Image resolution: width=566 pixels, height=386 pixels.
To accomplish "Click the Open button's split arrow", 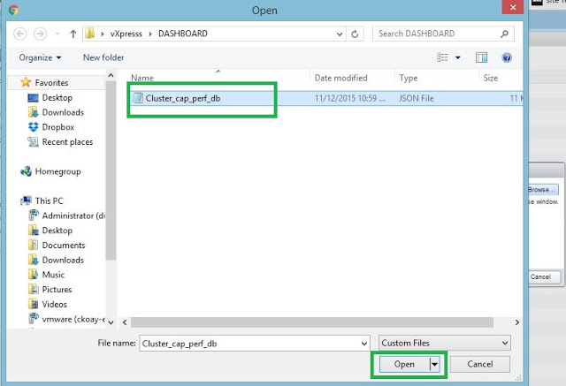I will coord(434,364).
